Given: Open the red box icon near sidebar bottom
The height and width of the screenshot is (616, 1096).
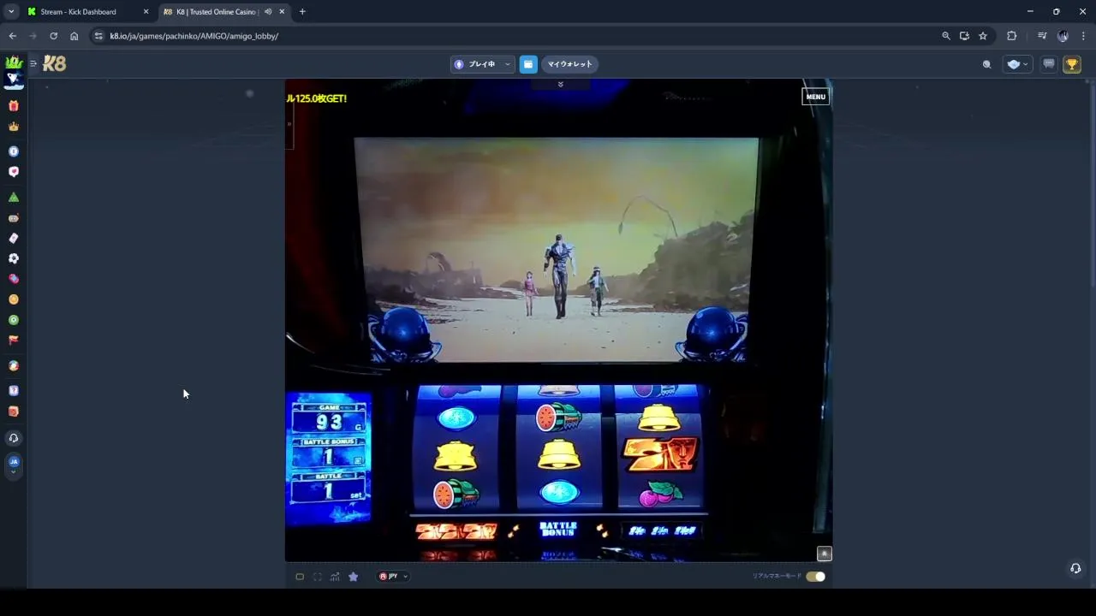Looking at the screenshot, I should pos(14,412).
